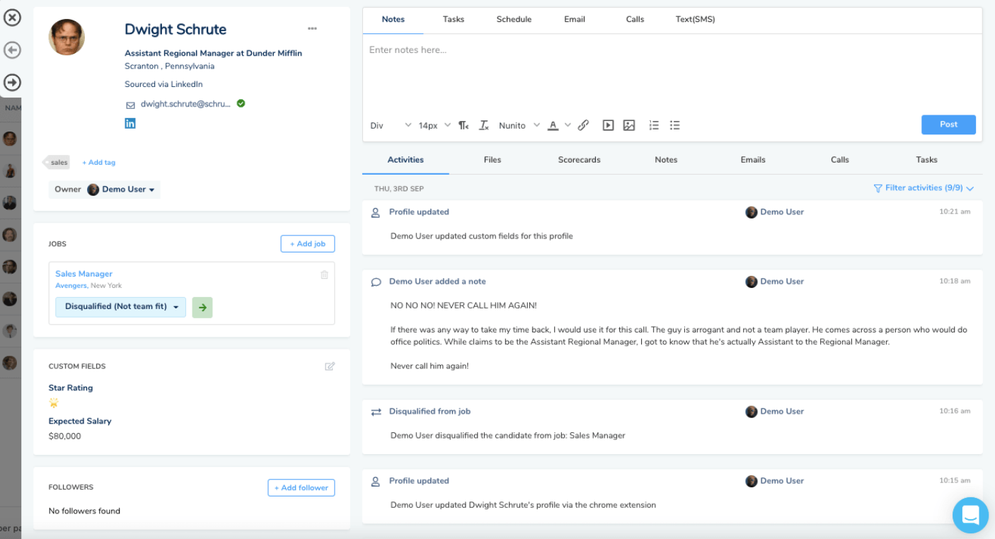Open the three-dot menu beside Dwight Schrute
The height and width of the screenshot is (539, 995).
pyautogui.click(x=312, y=29)
